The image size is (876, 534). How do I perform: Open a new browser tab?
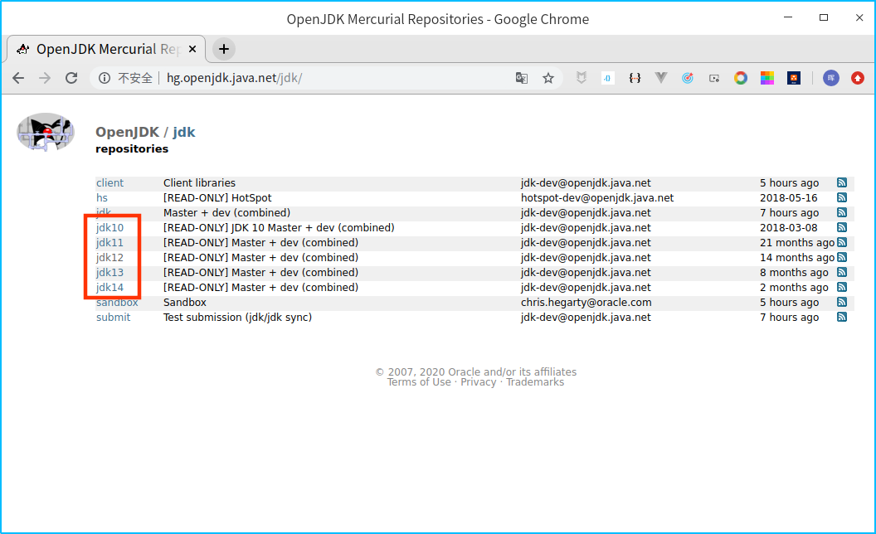coord(223,49)
